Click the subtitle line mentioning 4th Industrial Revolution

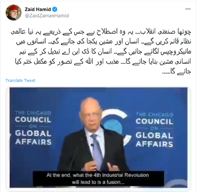pyautogui.click(x=98, y=175)
